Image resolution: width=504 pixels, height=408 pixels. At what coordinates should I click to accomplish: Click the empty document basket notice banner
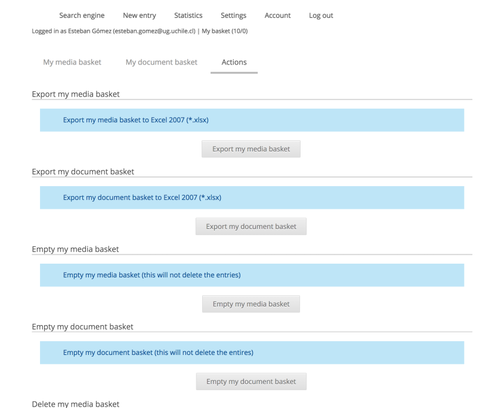click(x=252, y=353)
